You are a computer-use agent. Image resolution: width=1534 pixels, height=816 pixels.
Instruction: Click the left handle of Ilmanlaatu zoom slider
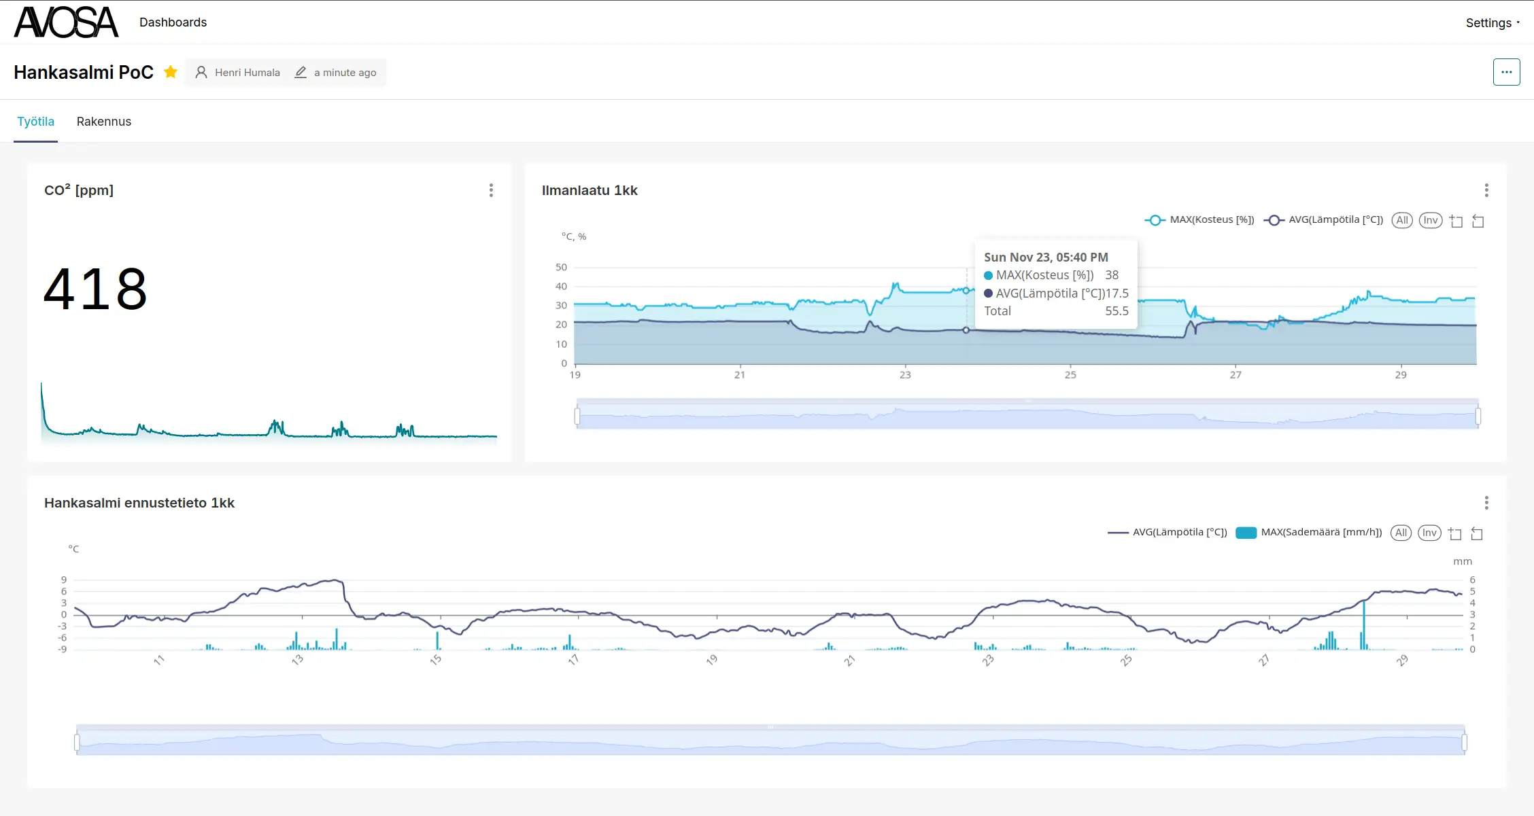pos(577,415)
